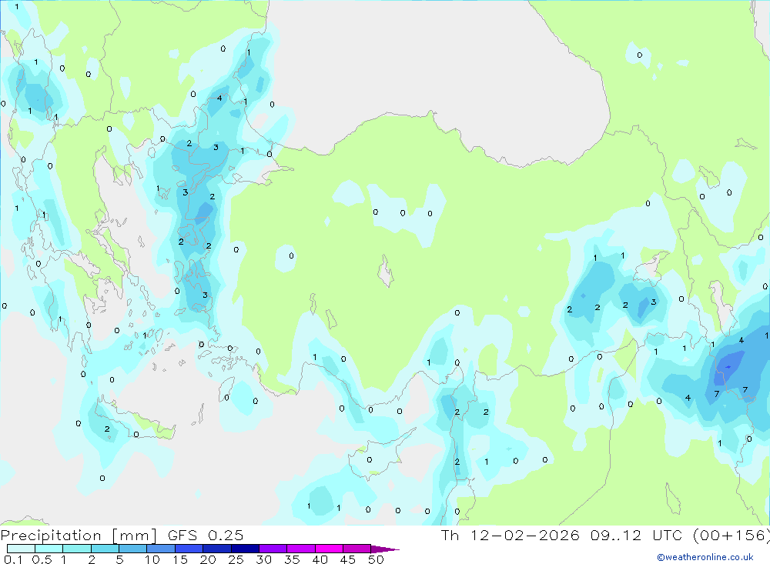770x564 pixels.
Task: Click the legend label '20'
Action: pyautogui.click(x=208, y=559)
